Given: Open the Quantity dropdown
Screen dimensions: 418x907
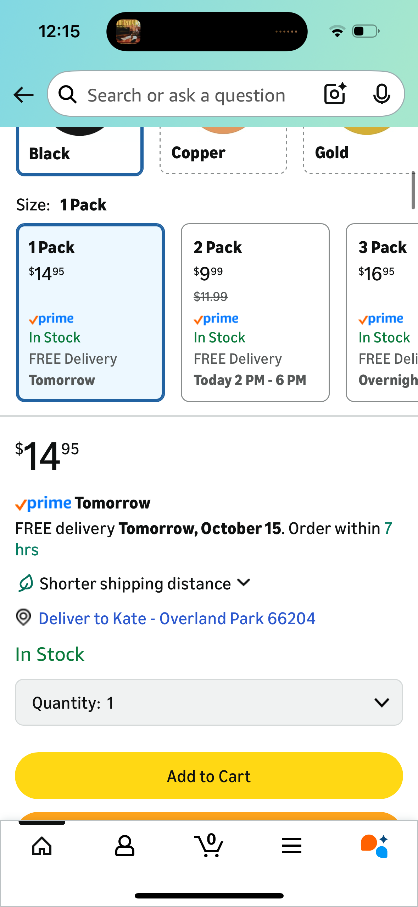Looking at the screenshot, I should 209,703.
